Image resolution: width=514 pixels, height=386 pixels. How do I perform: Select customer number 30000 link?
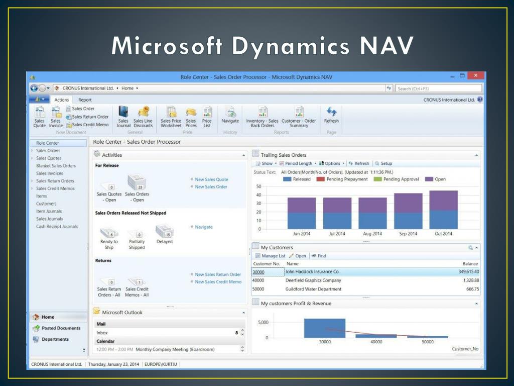click(x=259, y=272)
